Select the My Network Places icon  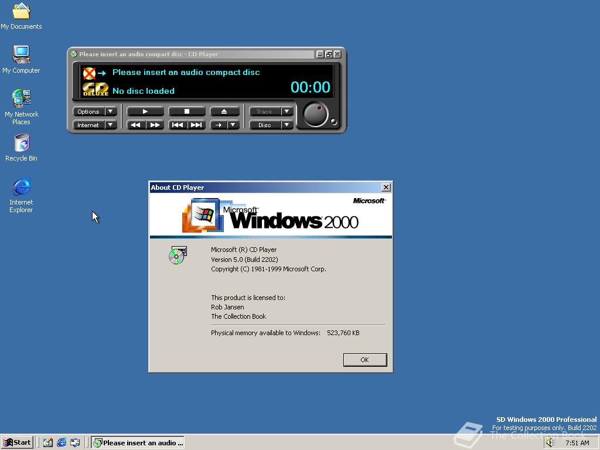pos(22,107)
